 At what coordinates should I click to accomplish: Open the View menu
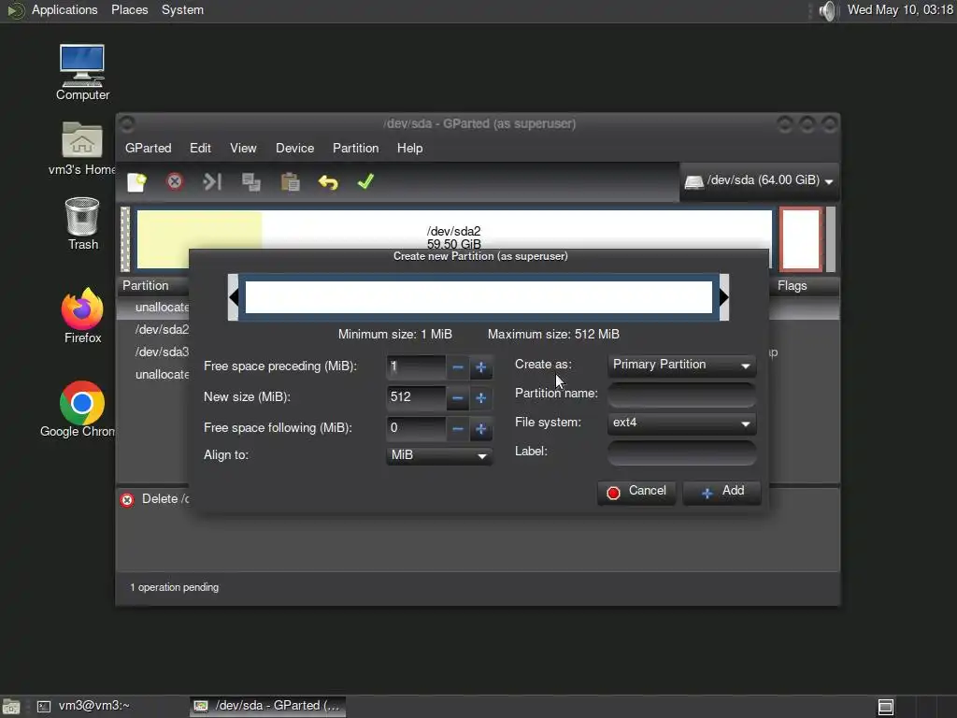[x=243, y=149]
